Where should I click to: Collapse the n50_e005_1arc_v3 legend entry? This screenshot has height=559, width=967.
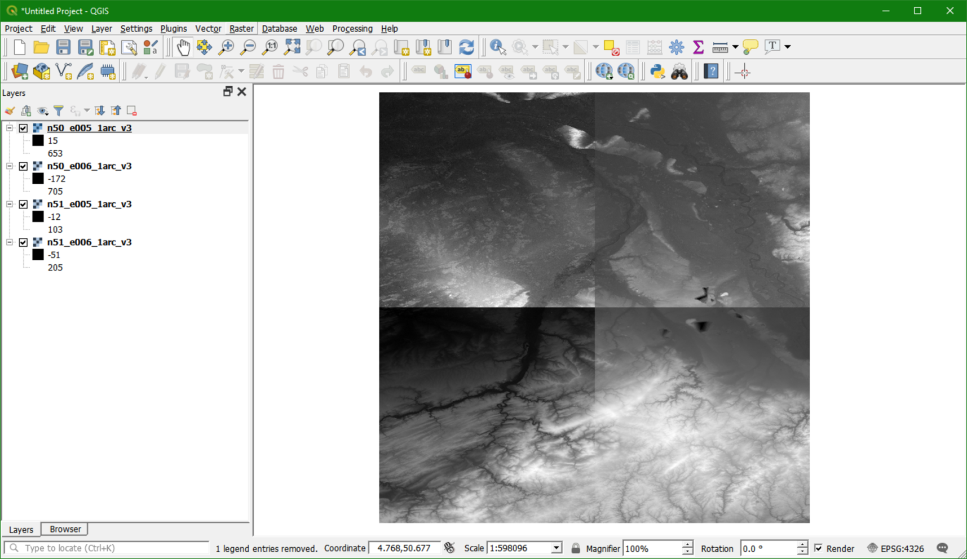[9, 128]
